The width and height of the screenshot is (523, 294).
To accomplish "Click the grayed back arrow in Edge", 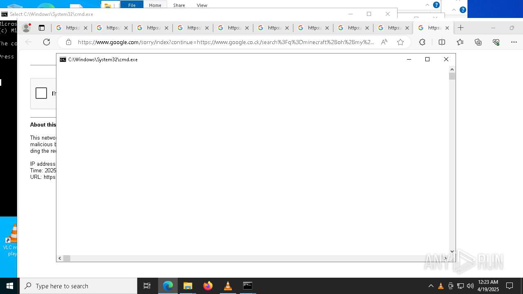I will pos(28,42).
